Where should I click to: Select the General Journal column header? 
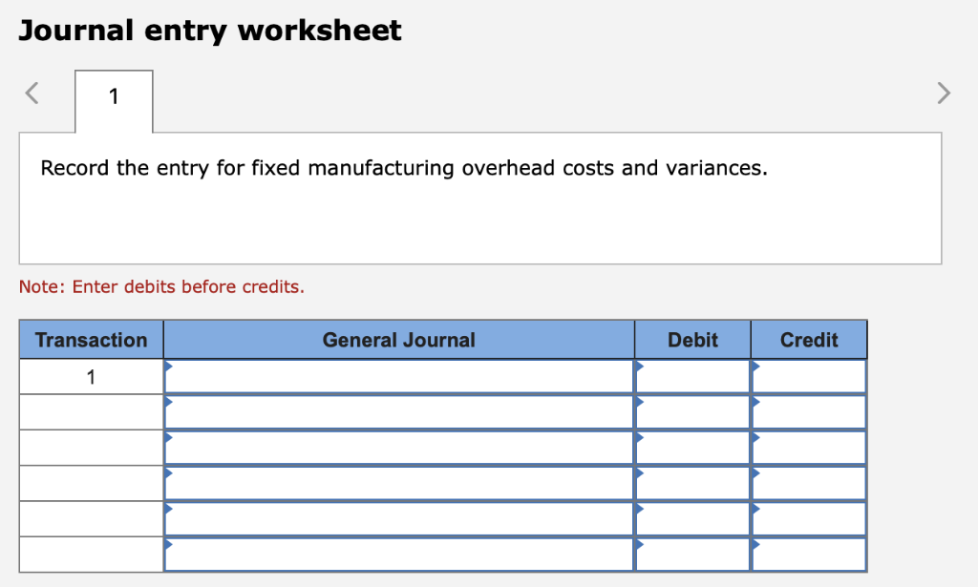click(x=398, y=340)
